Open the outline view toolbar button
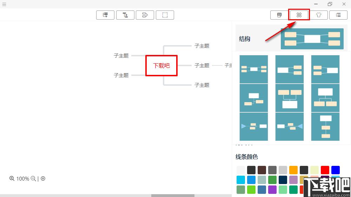 [x=338, y=15]
